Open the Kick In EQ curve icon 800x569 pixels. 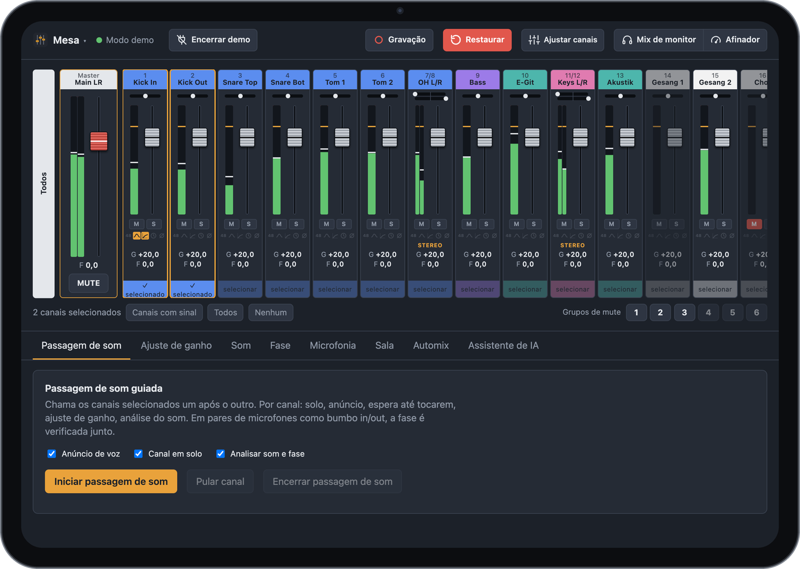click(137, 236)
